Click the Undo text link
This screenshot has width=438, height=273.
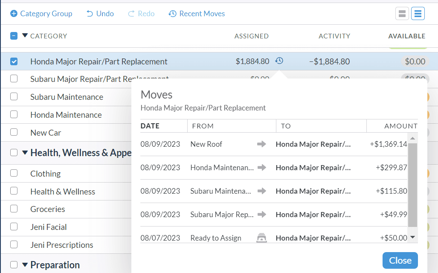[105, 13]
